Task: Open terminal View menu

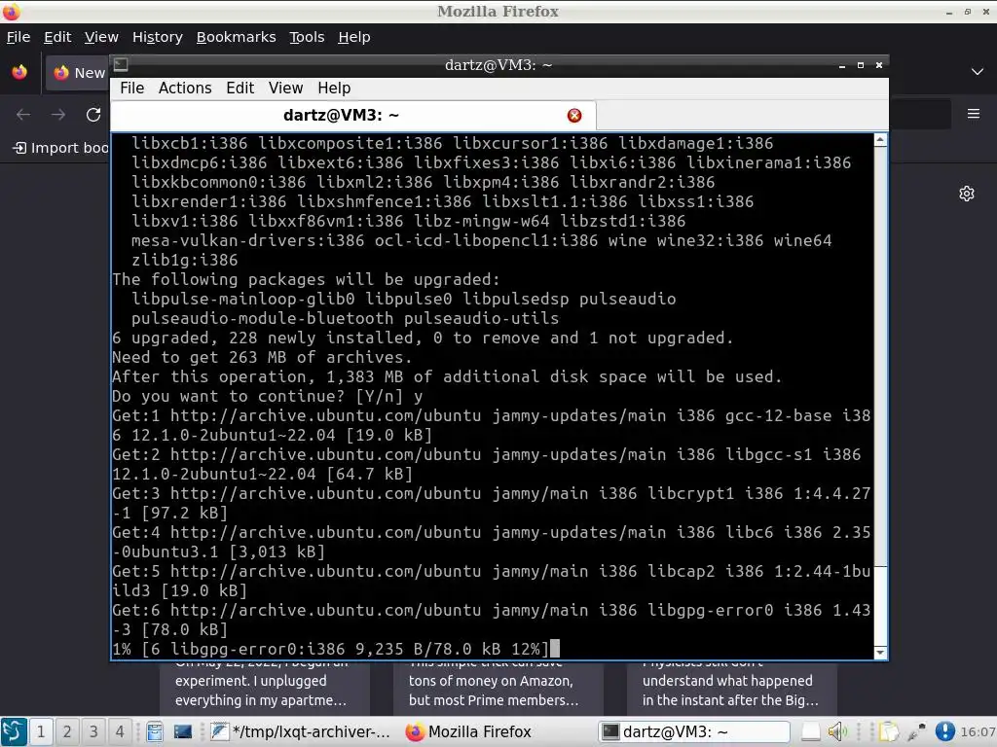Action: (x=285, y=89)
